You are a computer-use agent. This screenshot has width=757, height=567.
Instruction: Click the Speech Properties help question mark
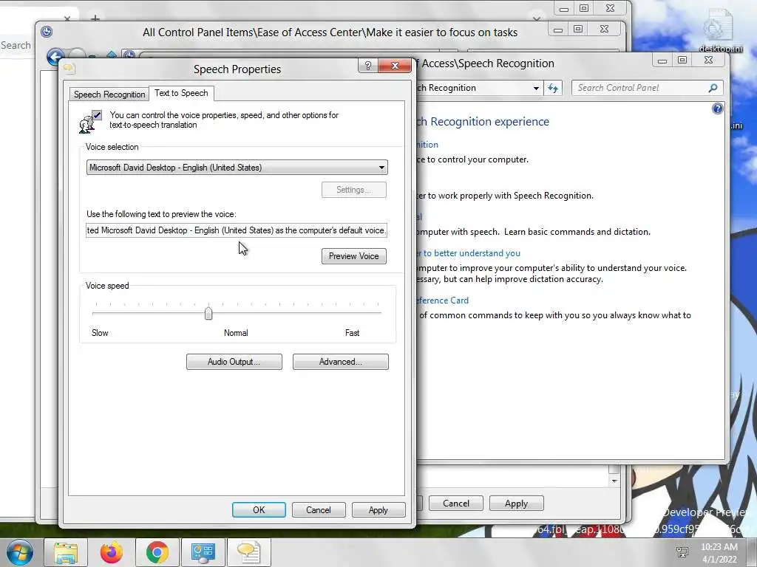tap(368, 66)
